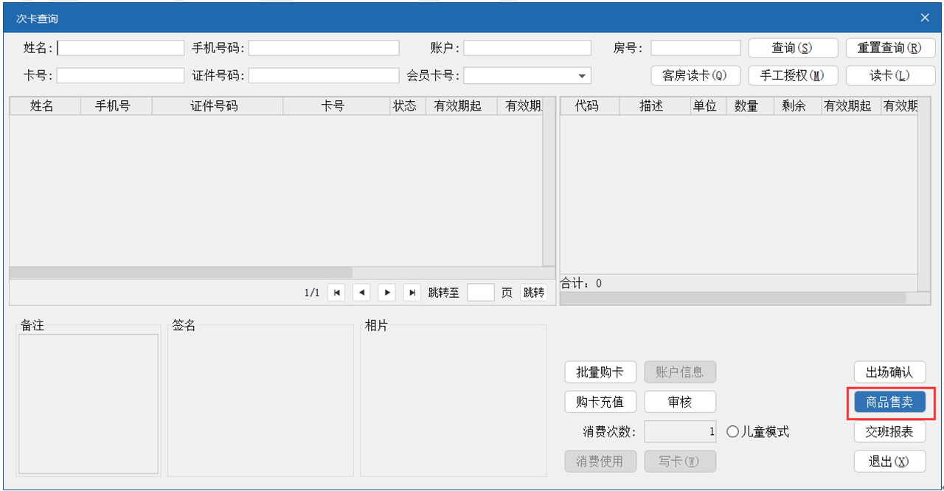Click the 读卡(L) button
The height and width of the screenshot is (491, 944).
(890, 75)
